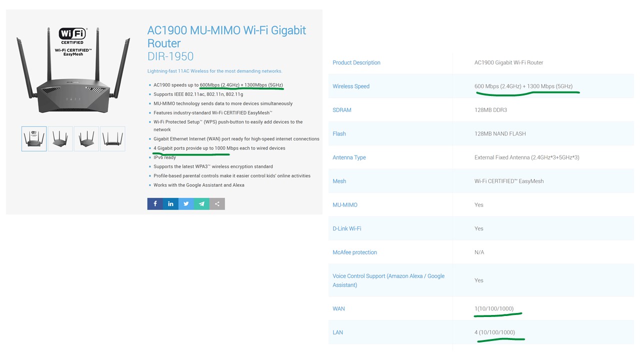The image size is (640, 360).
Task: Select the fourth router gallery thumbnail
Action: [x=112, y=139]
